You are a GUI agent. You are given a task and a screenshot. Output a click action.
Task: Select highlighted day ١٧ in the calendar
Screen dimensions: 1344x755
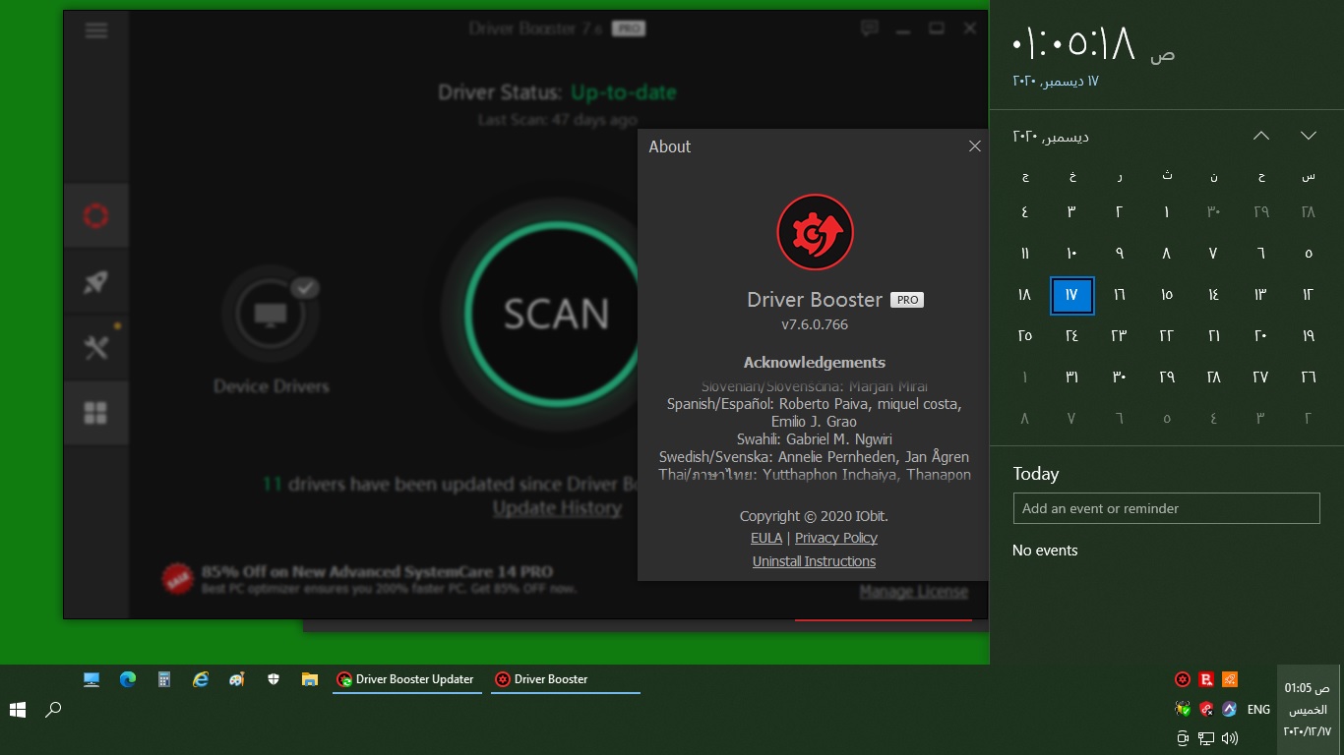(x=1071, y=295)
